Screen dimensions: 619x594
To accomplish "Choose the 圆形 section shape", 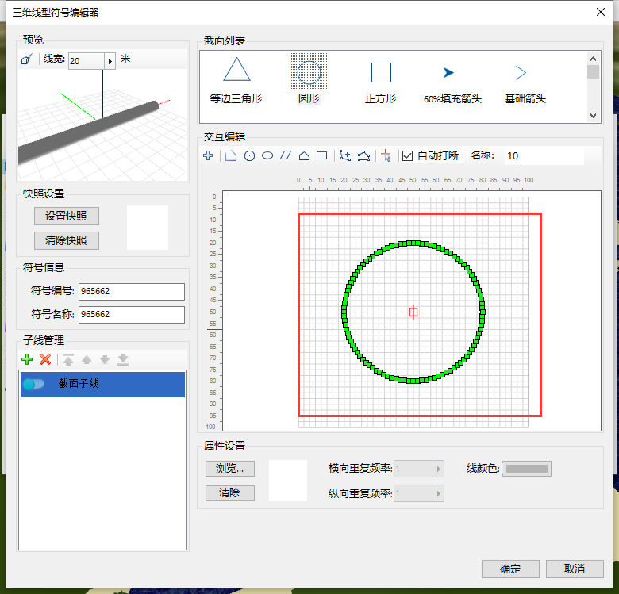I will [309, 79].
